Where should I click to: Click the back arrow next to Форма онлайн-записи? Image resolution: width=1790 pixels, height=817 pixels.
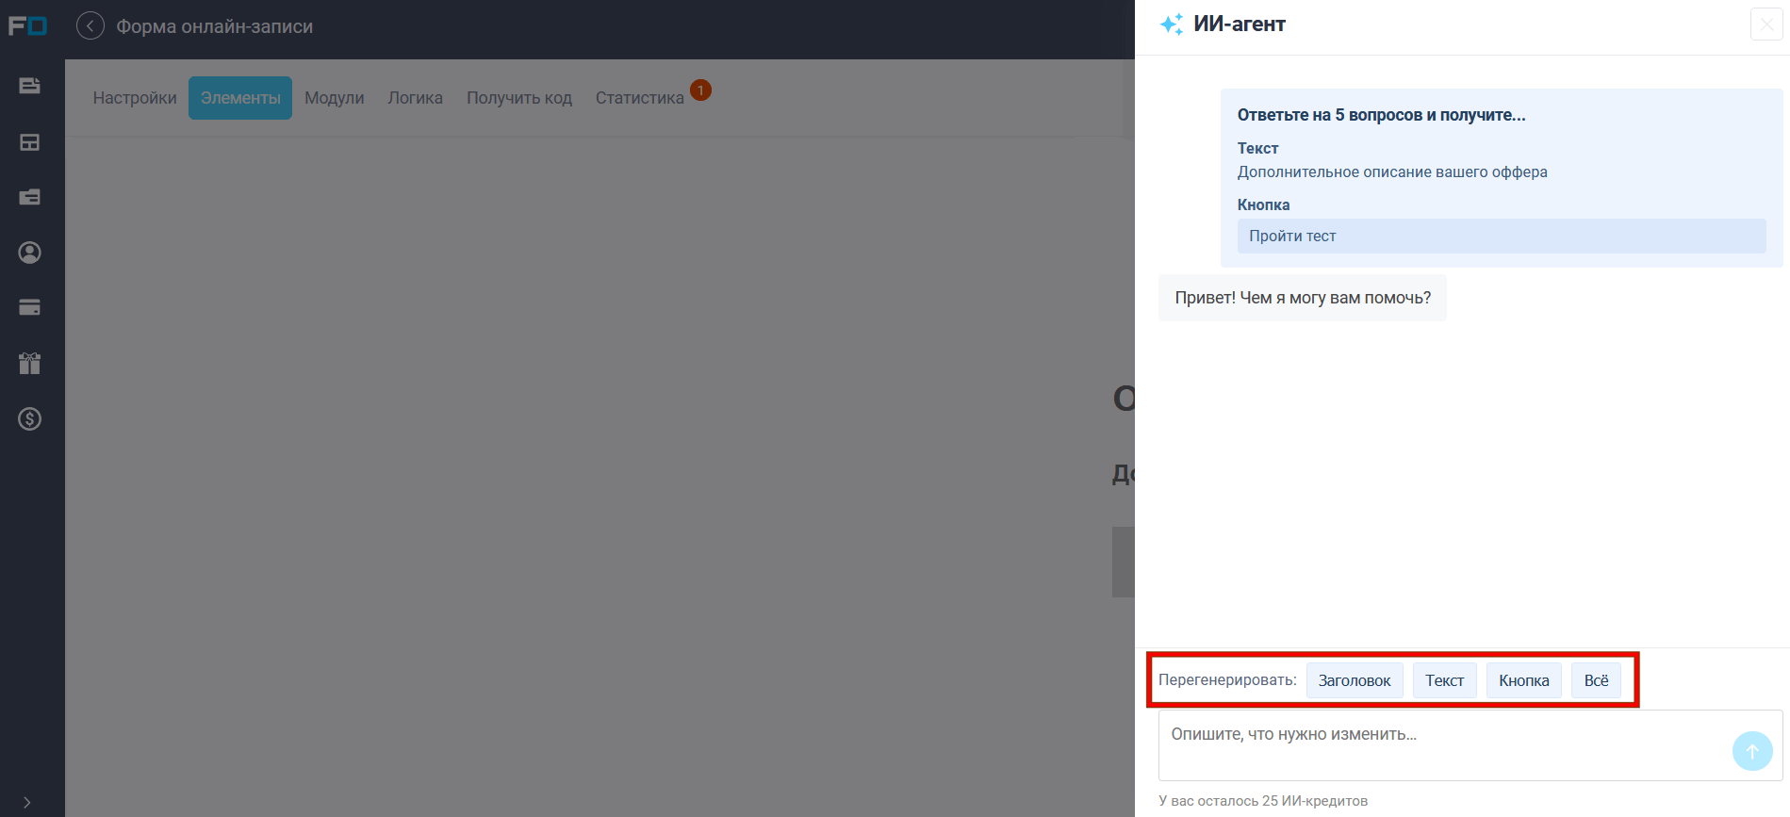click(90, 25)
